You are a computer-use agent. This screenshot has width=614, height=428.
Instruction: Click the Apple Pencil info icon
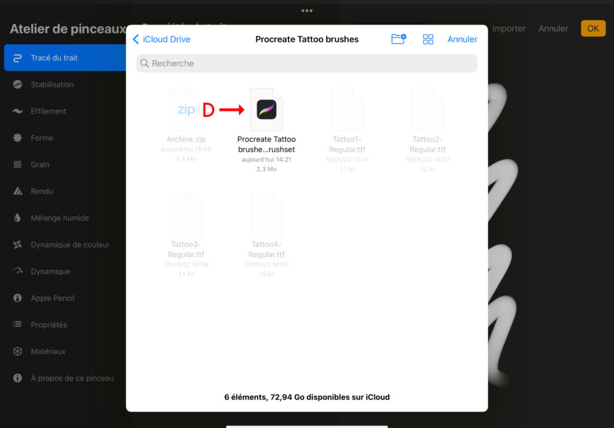click(x=17, y=298)
